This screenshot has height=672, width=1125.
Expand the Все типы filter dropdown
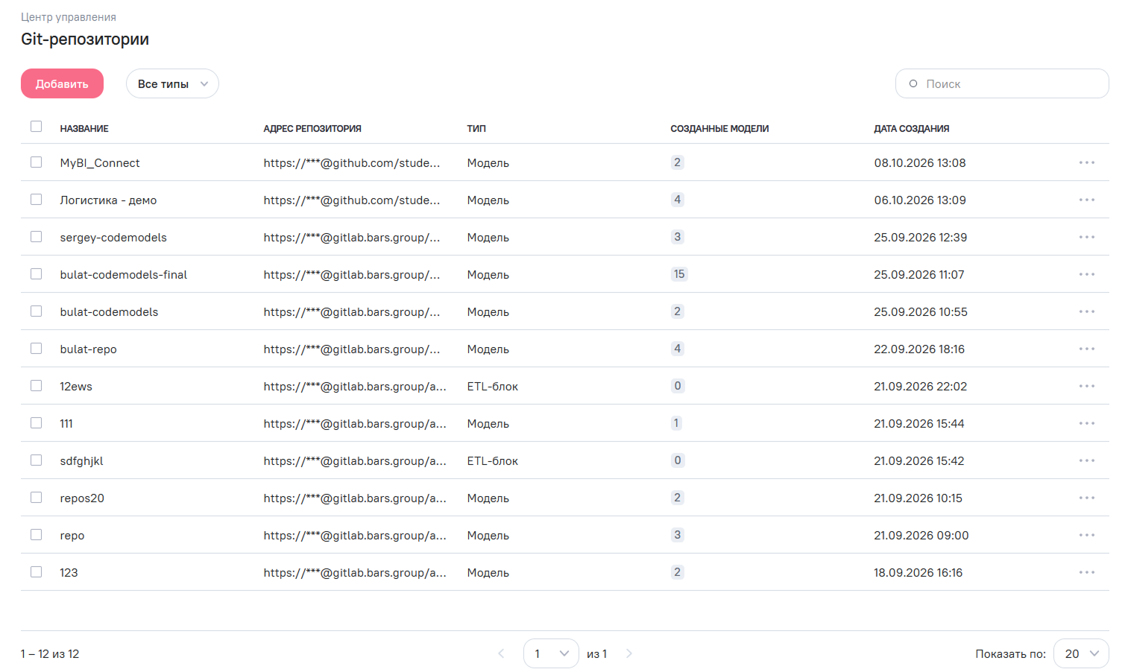coord(172,83)
